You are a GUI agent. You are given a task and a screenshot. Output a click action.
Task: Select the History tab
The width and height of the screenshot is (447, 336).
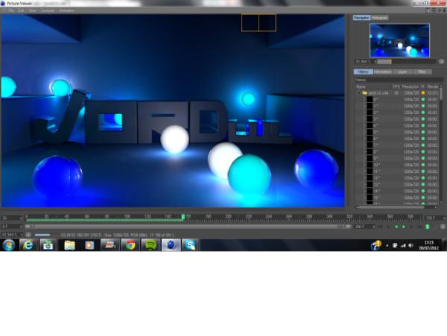coord(364,72)
